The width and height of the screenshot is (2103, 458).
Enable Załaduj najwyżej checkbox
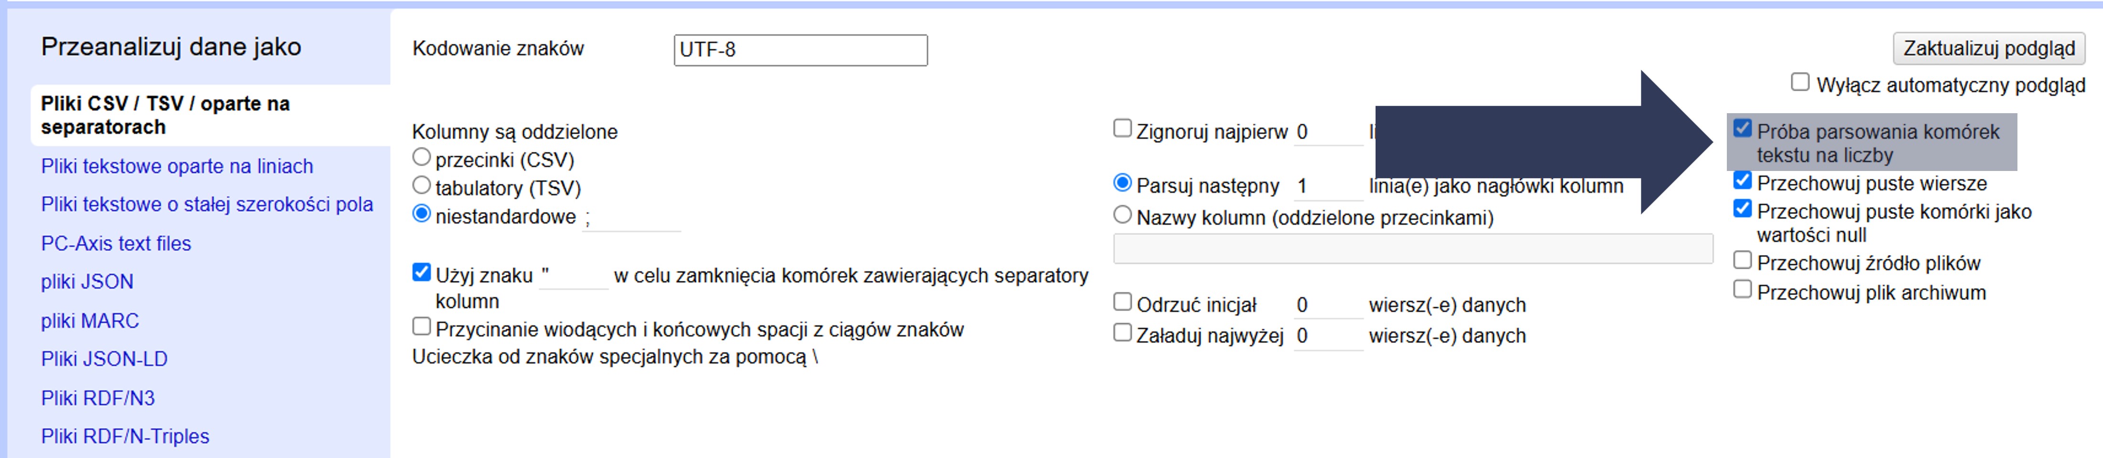[1123, 333]
